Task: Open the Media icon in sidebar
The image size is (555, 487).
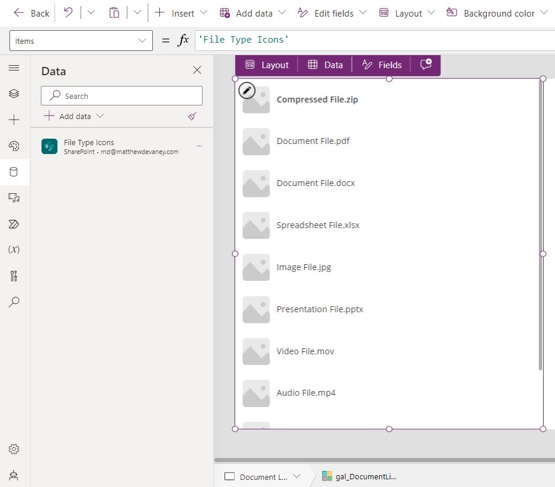Action: [14, 197]
